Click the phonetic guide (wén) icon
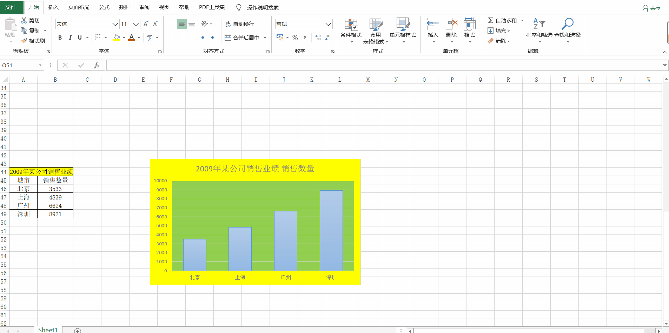This screenshot has height=333, width=669. coord(150,38)
